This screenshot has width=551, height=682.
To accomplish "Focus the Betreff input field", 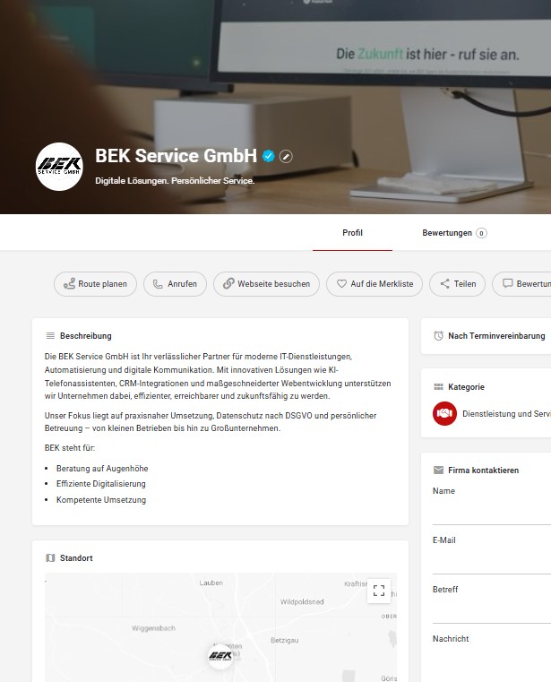I will pos(492,611).
